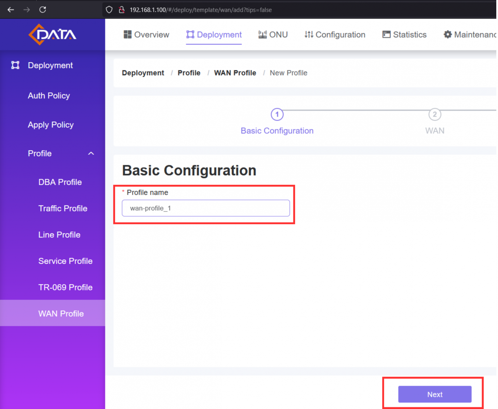Open the WAN Profile breadcrumb link
Screen dimensions: 498x409
[x=235, y=73]
